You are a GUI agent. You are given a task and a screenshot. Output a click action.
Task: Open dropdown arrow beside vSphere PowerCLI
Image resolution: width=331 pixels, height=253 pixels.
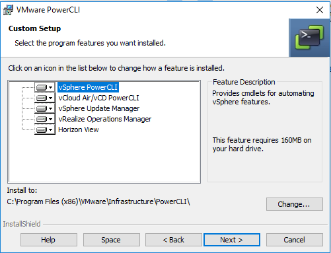[x=51, y=87]
